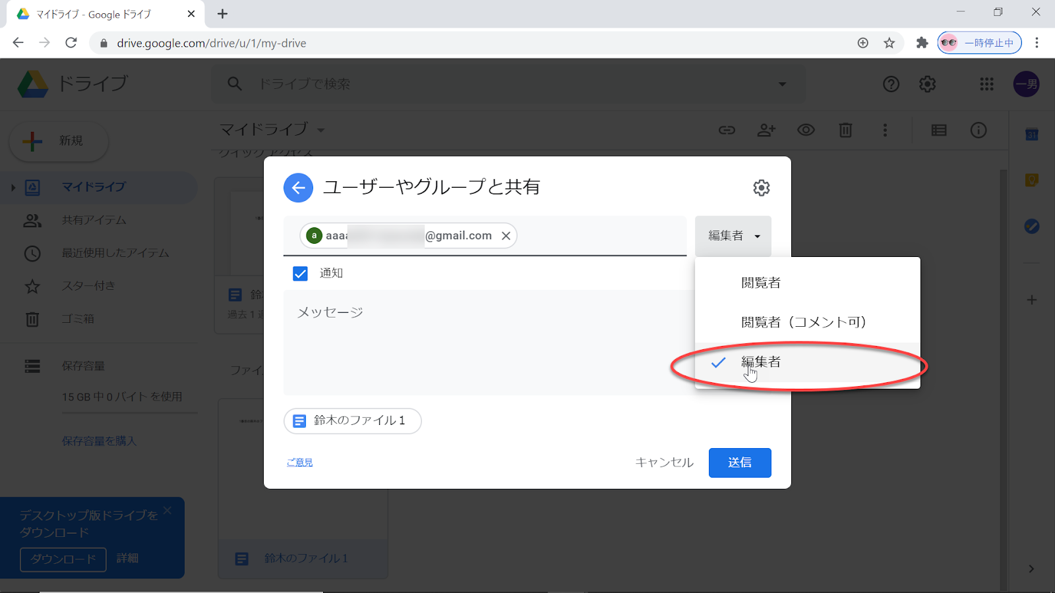Viewport: 1055px width, 593px height.
Task: Open the help question mark icon
Action: click(x=891, y=84)
